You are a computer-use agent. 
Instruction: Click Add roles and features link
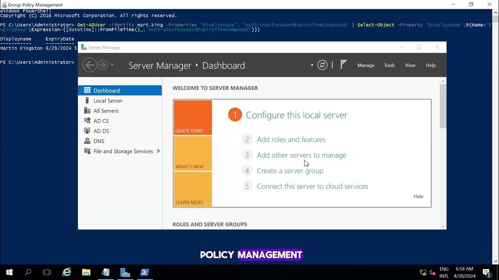click(x=291, y=140)
